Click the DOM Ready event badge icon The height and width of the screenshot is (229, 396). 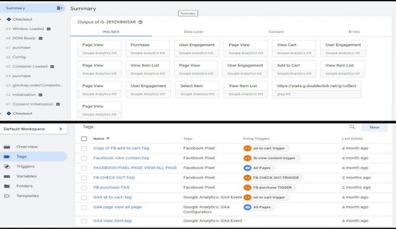coord(40,38)
